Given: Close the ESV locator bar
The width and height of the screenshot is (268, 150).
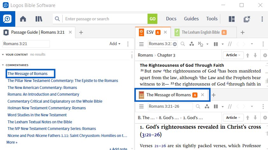Looking at the screenshot, I should click(265, 55).
